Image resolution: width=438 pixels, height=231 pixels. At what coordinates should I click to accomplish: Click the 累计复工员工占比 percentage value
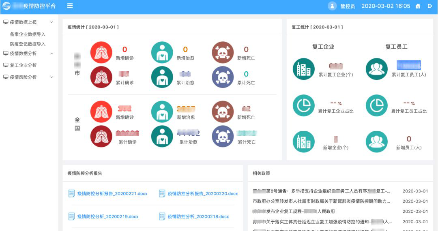point(409,103)
